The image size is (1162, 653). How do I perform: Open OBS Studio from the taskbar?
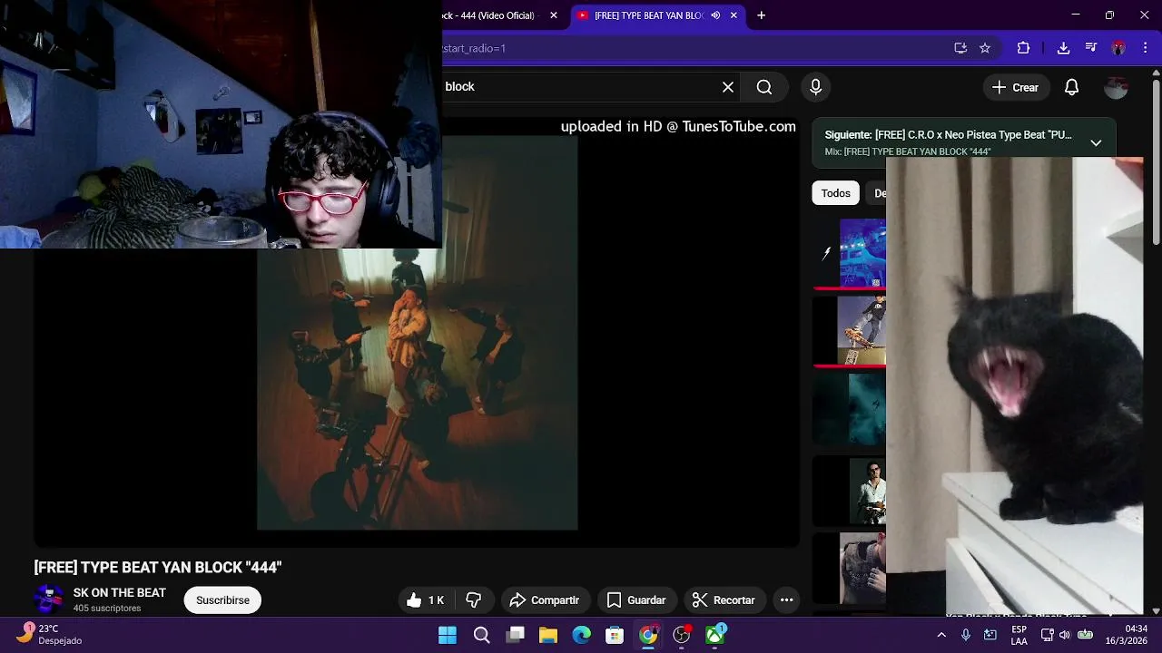[682, 635]
